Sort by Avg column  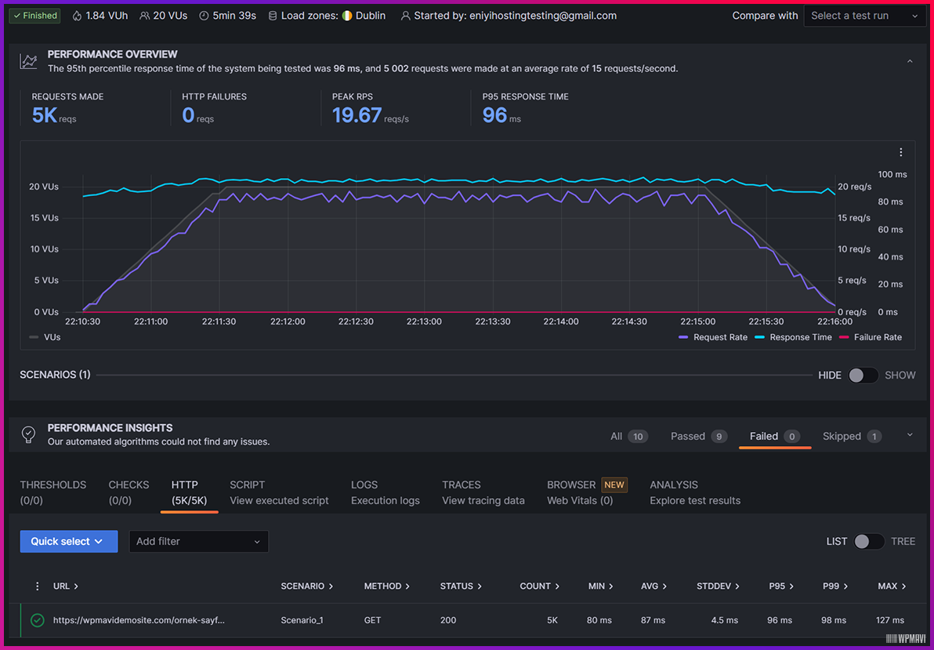coord(653,586)
